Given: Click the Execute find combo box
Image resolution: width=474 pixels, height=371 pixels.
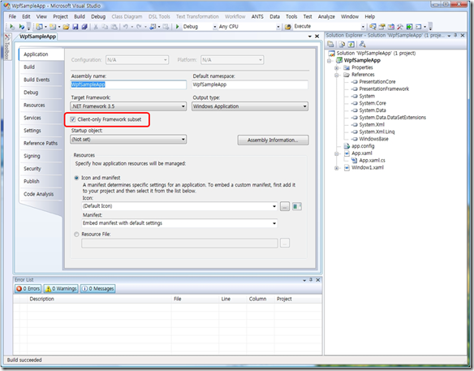Looking at the screenshot, I should pyautogui.click(x=329, y=27).
